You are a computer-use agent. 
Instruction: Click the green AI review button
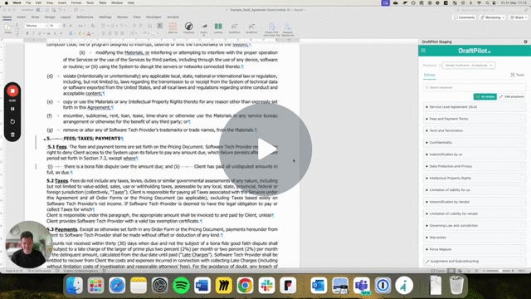click(x=485, y=96)
